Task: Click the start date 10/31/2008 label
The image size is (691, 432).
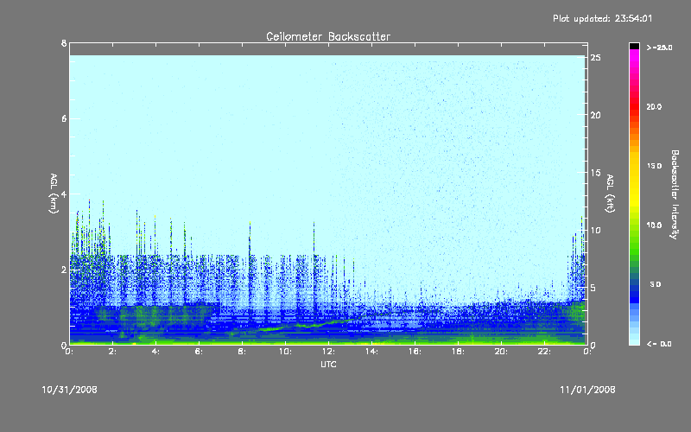Action: (70, 390)
